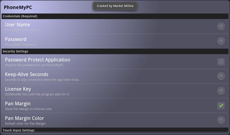
Task: Click the Pan Margin title text
Action: [18, 104]
